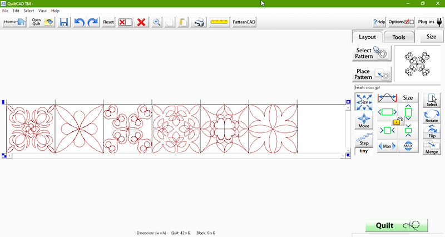The image size is (445, 237).
Task: Click the Select Pattern button
Action: tap(372, 53)
